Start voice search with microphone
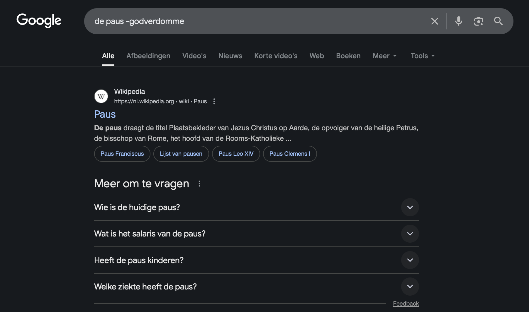Image resolution: width=529 pixels, height=312 pixels. coord(459,21)
